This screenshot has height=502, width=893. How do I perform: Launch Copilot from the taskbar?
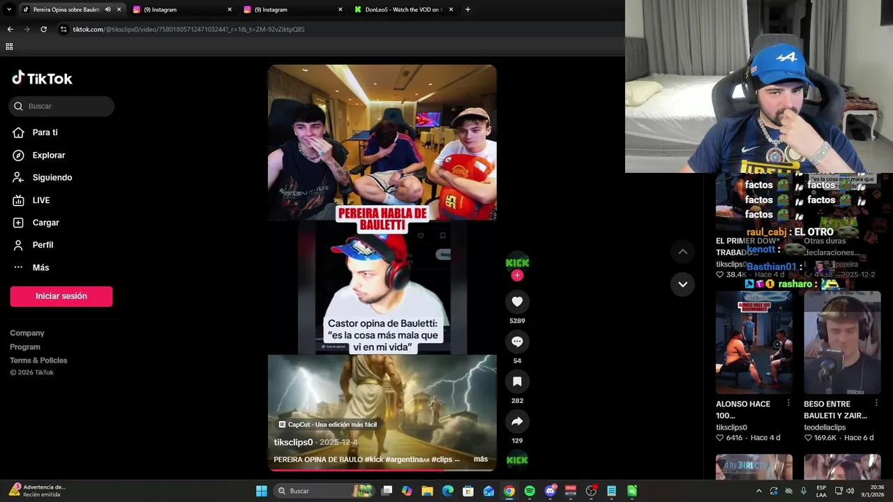407,491
